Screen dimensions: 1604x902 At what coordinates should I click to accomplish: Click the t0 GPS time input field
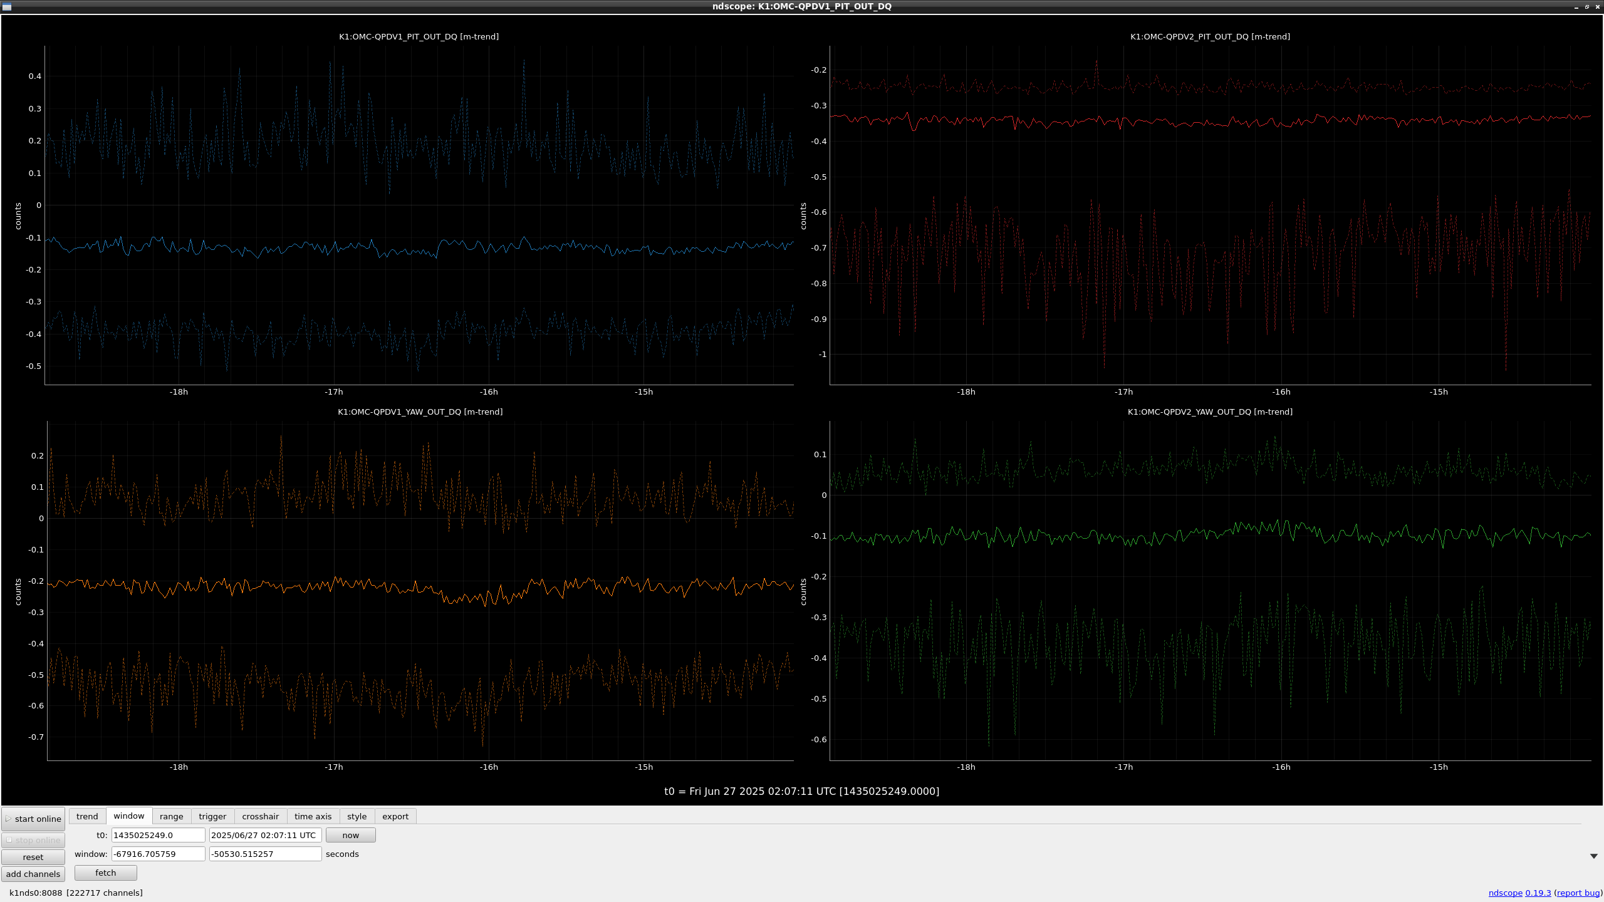[158, 835]
